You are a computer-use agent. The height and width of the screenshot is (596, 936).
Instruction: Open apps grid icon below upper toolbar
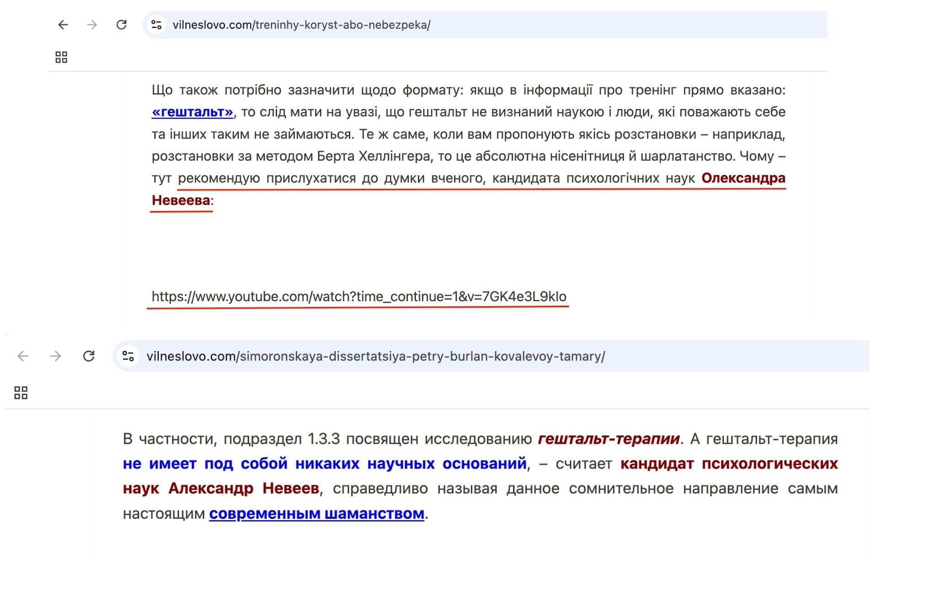(x=61, y=57)
